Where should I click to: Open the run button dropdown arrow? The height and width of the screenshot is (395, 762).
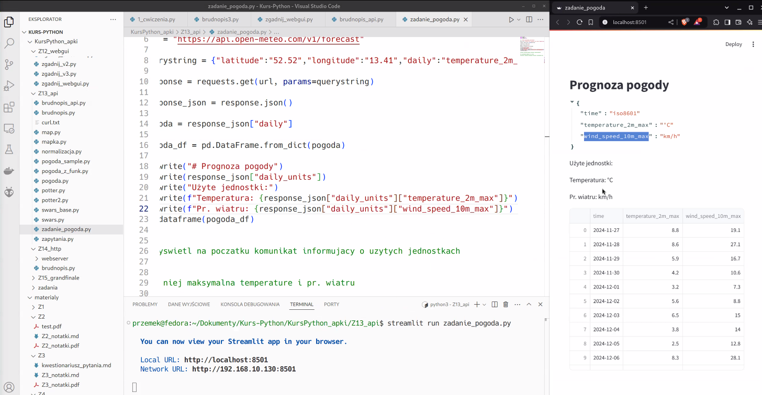coord(519,19)
